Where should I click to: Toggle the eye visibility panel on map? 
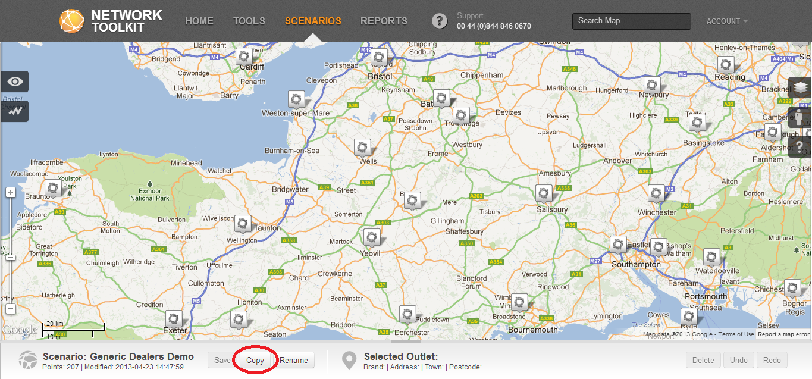(15, 82)
